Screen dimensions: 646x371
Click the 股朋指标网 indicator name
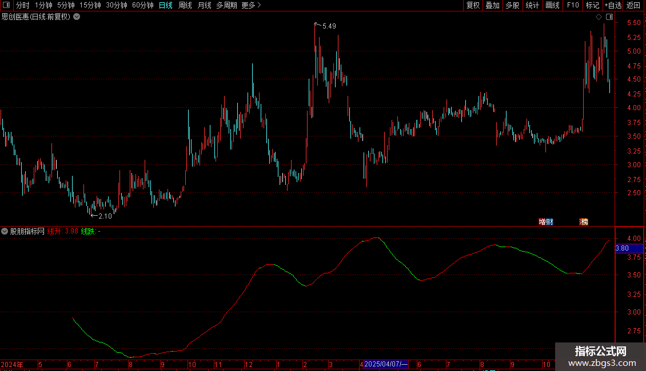[x=27, y=231]
